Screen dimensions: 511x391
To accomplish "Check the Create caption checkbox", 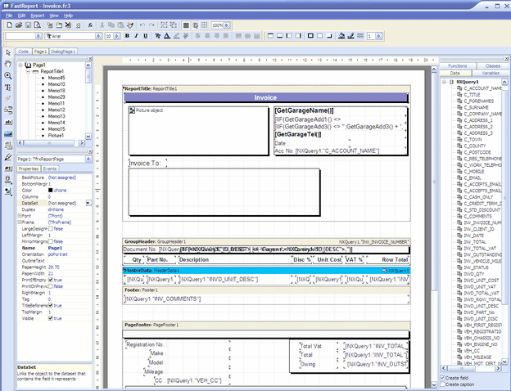I will point(442,384).
